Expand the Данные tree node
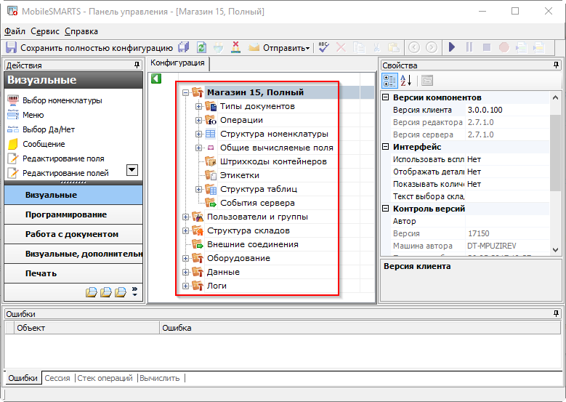Viewport: 566px width, 402px height. click(x=185, y=272)
